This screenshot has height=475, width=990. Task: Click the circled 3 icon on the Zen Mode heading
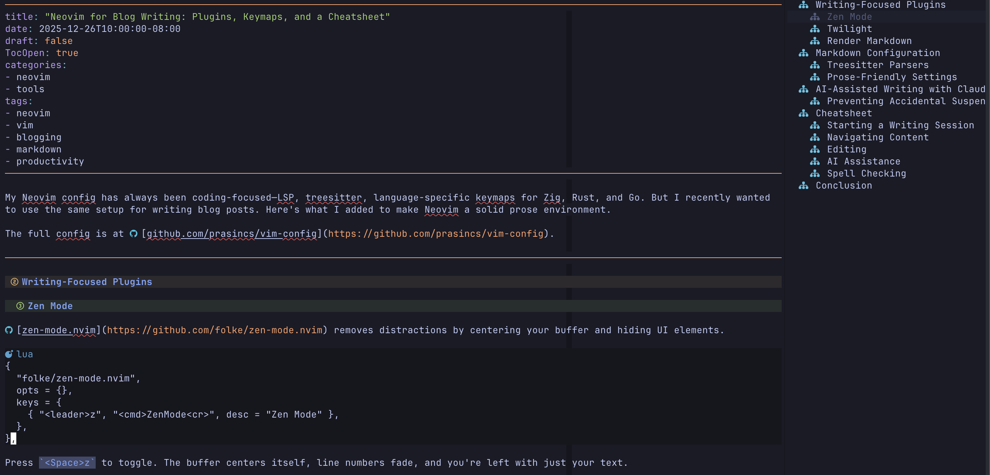[19, 306]
